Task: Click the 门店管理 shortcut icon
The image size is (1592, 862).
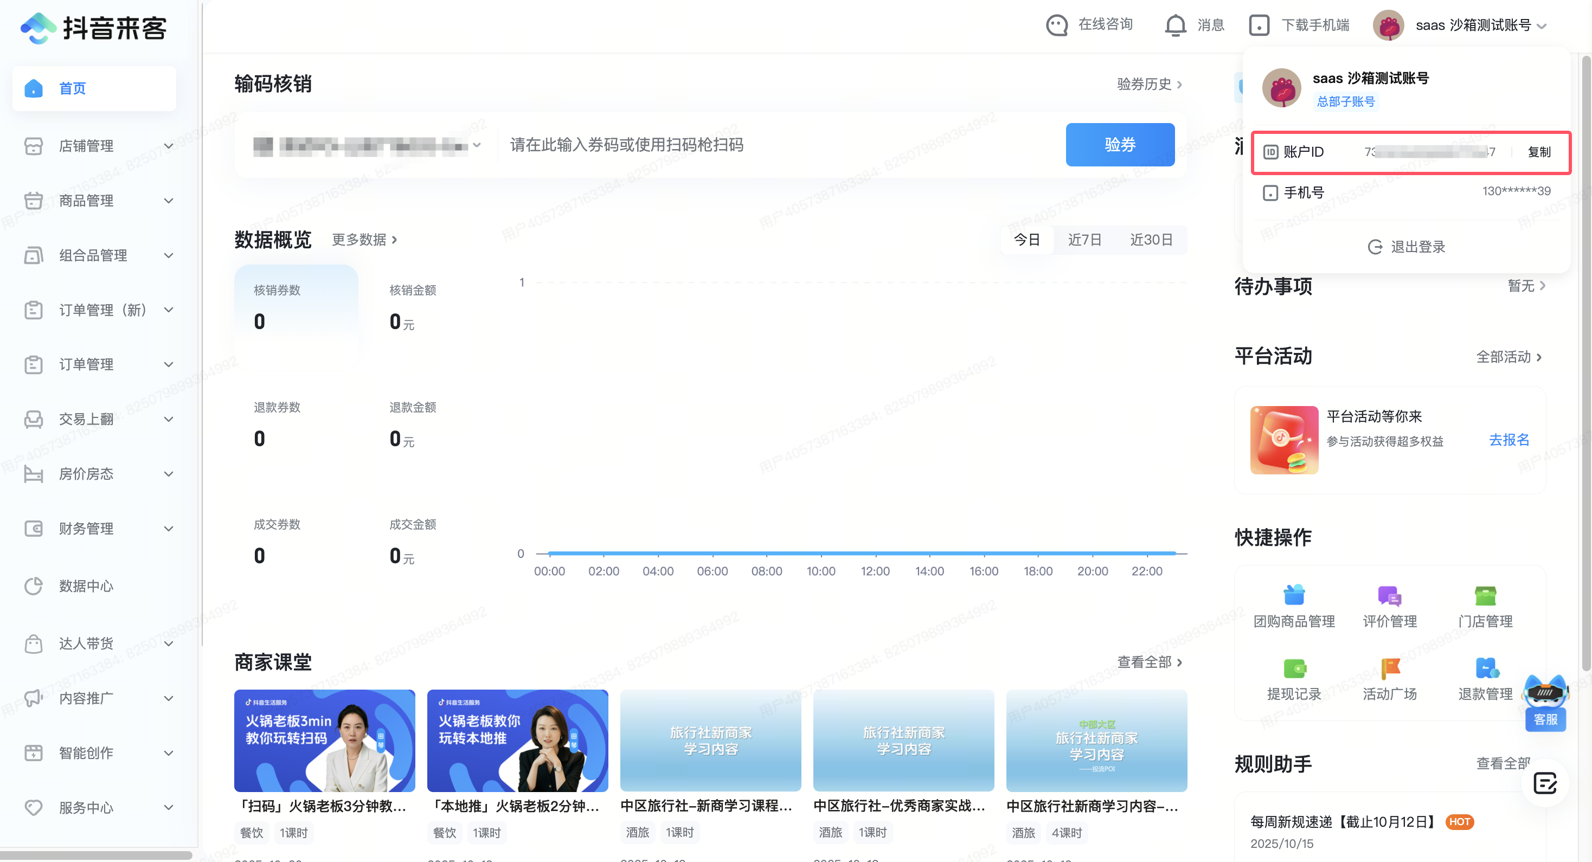Action: click(1485, 596)
